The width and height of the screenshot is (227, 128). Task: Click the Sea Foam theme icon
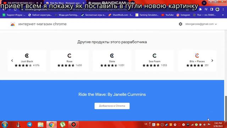155,55
